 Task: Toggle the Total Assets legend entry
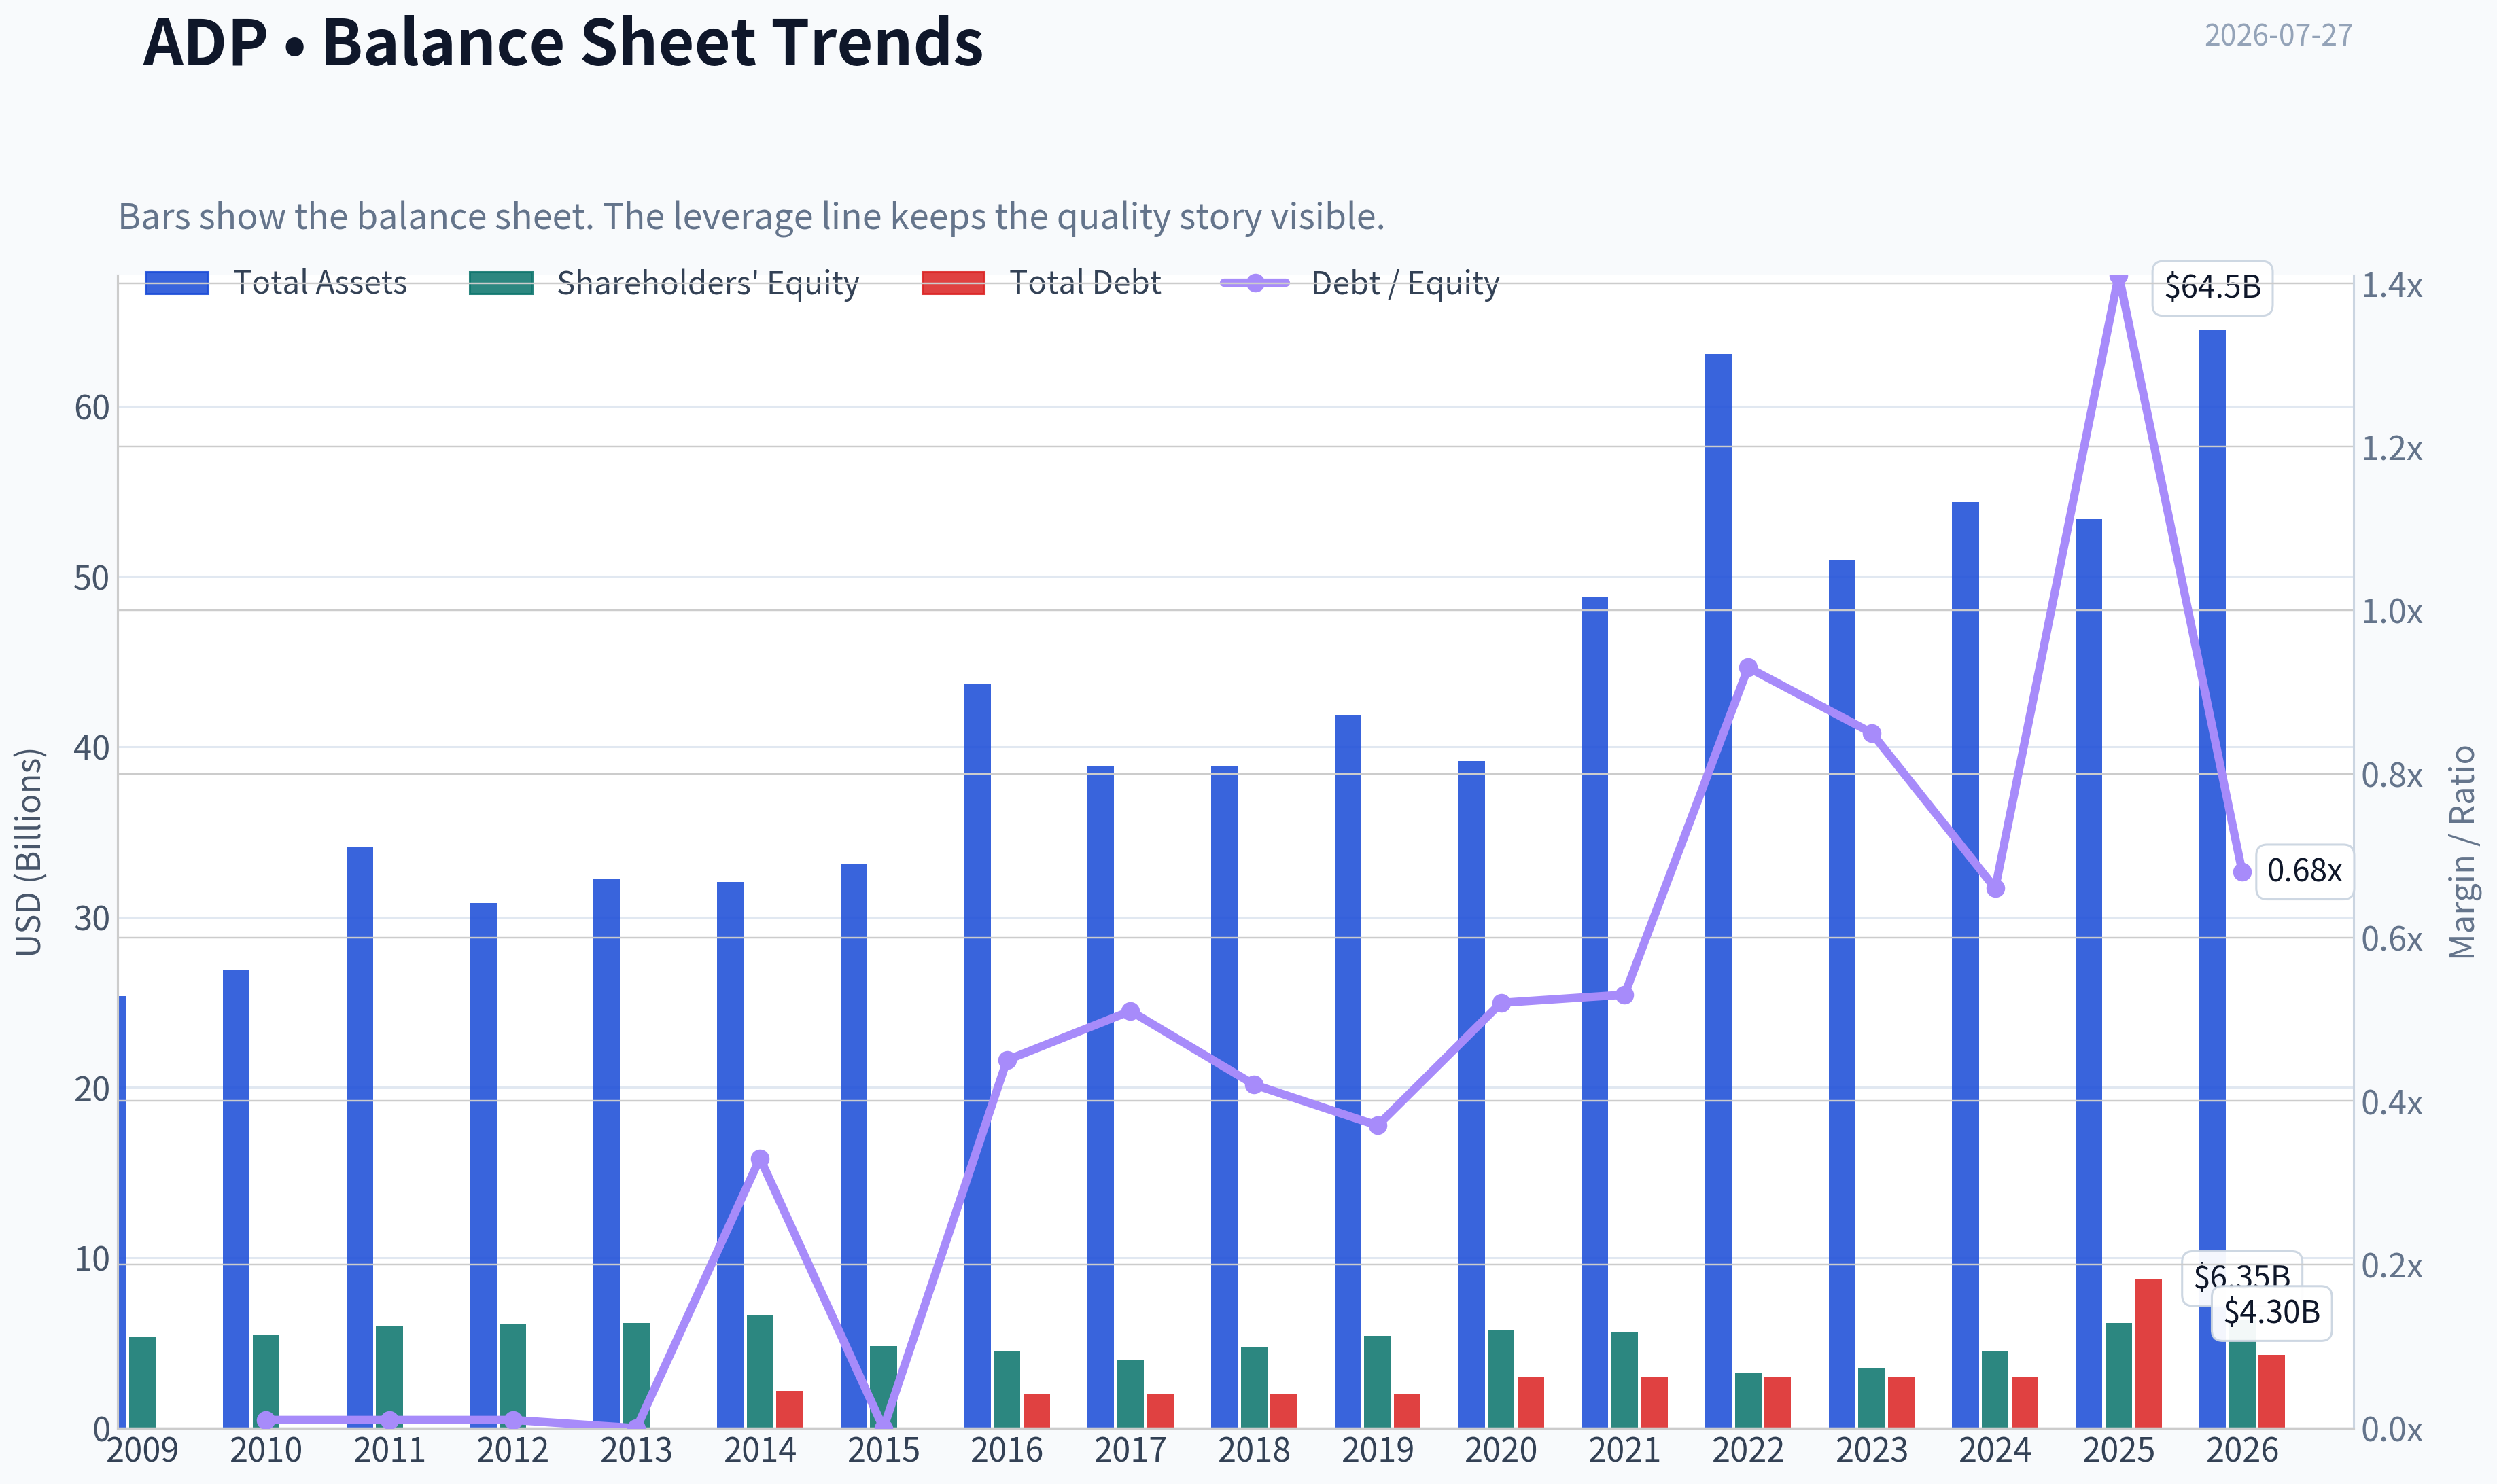click(x=276, y=283)
